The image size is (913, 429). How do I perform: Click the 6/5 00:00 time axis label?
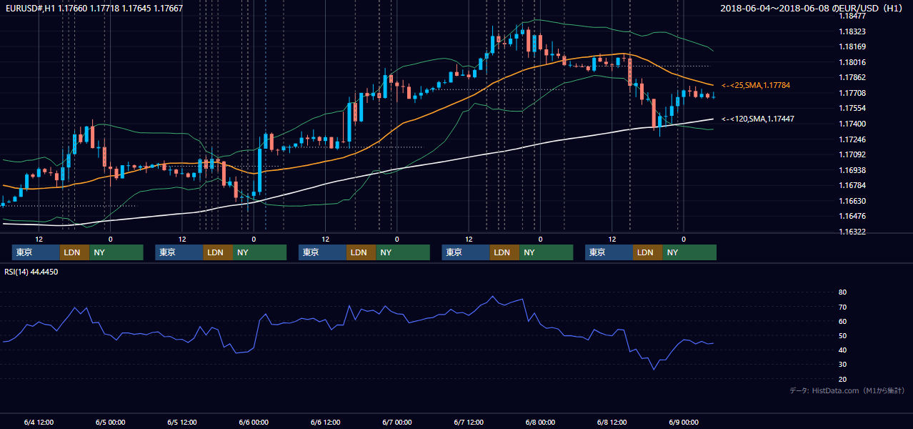click(x=110, y=423)
